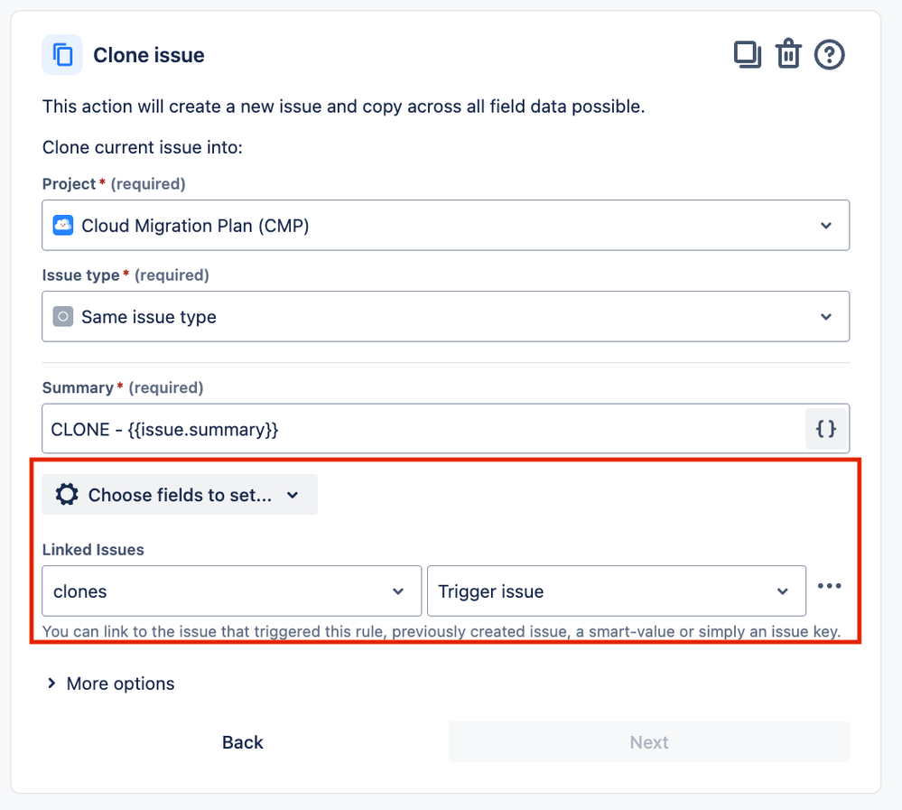Click the Cloud Migration Plan project icon
This screenshot has height=810, width=902.
point(62,226)
